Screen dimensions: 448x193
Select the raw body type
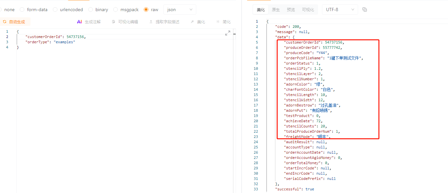[146, 10]
